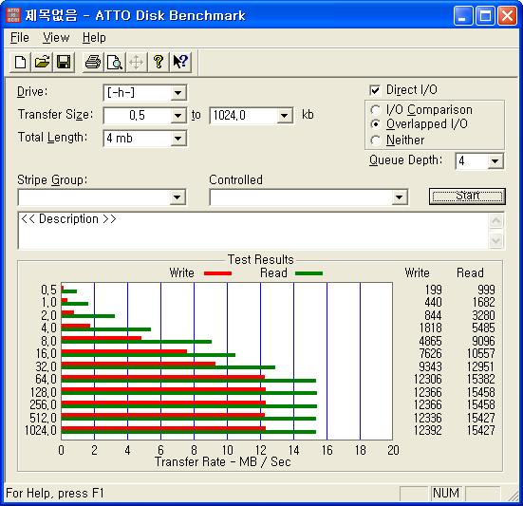Expand the minimum Transfer Size dropdown
The image size is (523, 506).
(178, 116)
